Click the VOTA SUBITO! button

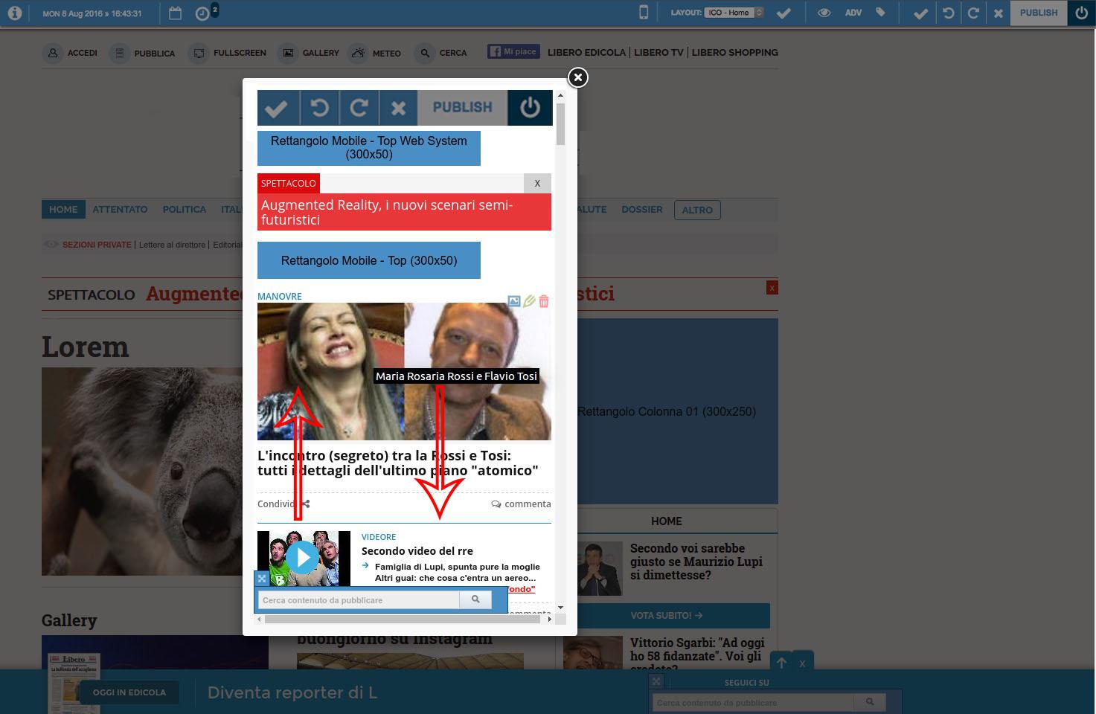coord(666,615)
